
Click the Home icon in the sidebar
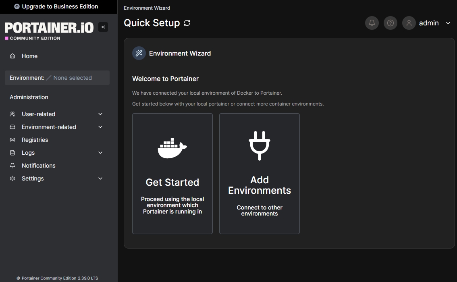point(12,56)
